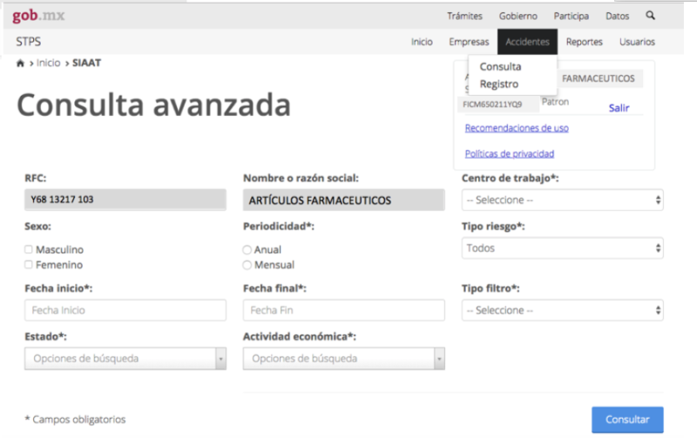697x438 pixels.
Task: Click the Fecha Fin input field
Action: click(x=343, y=310)
